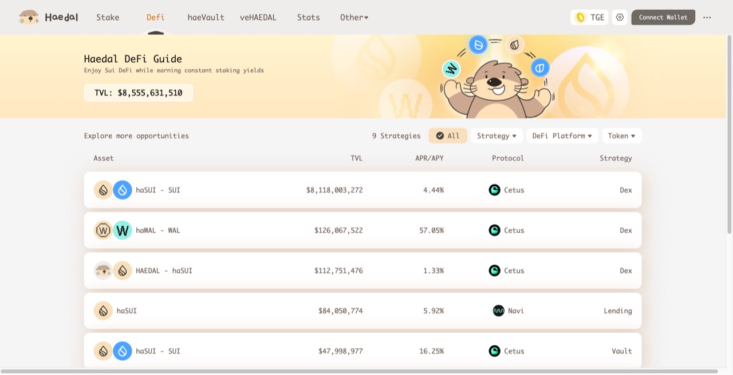Click the HAEDAL otter token icon
The height and width of the screenshot is (375, 733).
103,270
